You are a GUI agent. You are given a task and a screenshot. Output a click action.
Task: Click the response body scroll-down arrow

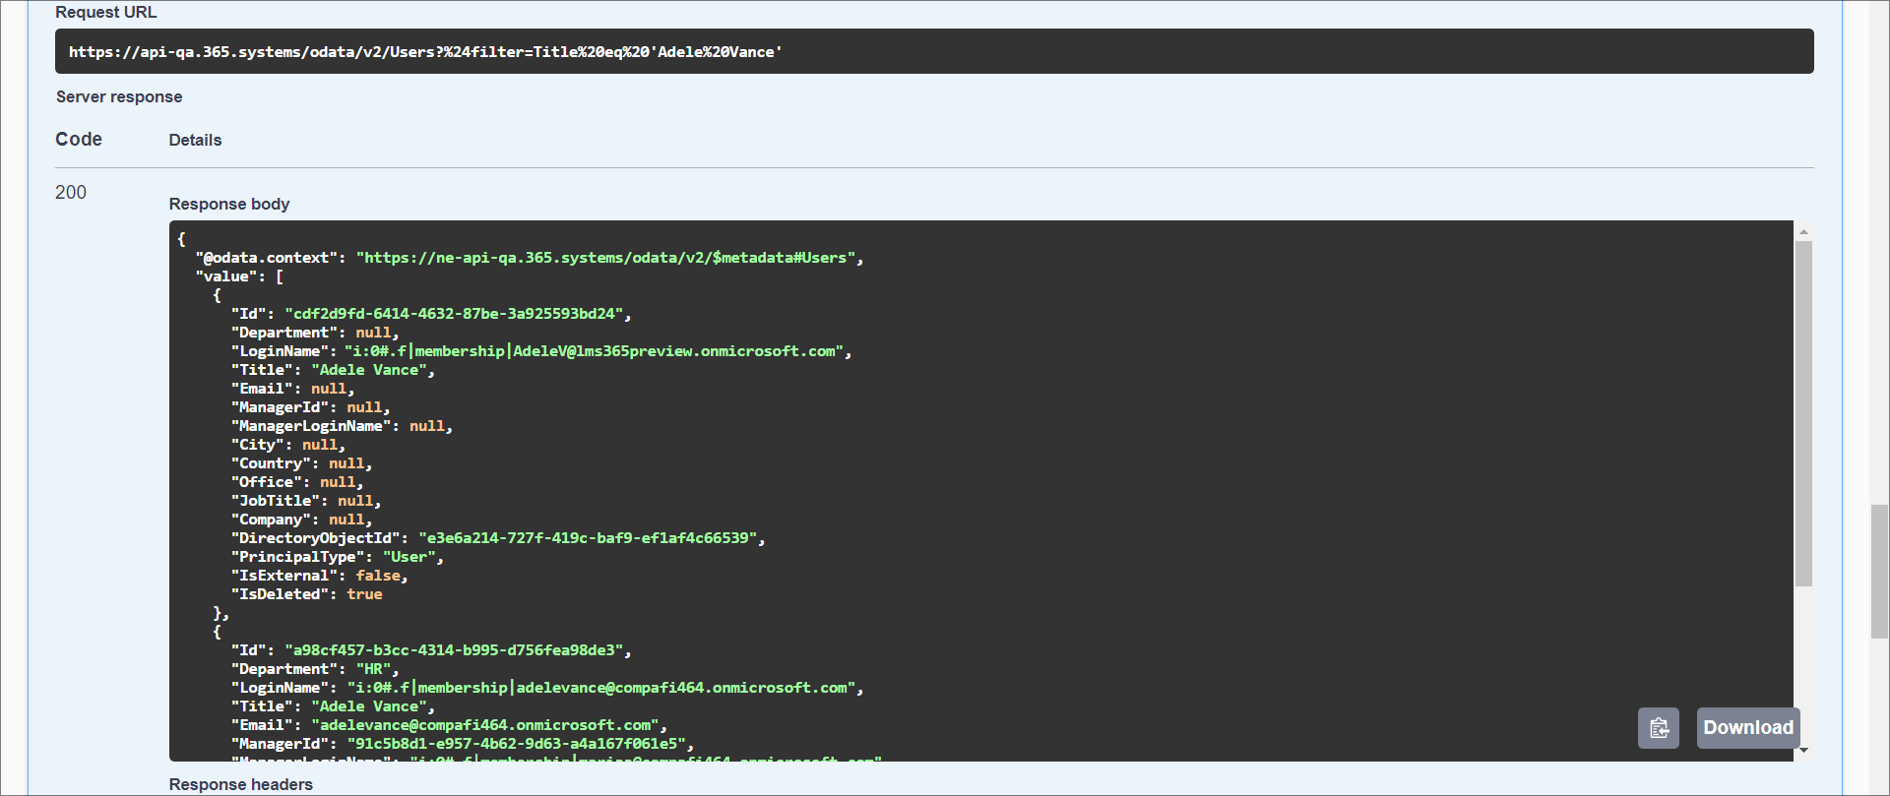point(1803,751)
